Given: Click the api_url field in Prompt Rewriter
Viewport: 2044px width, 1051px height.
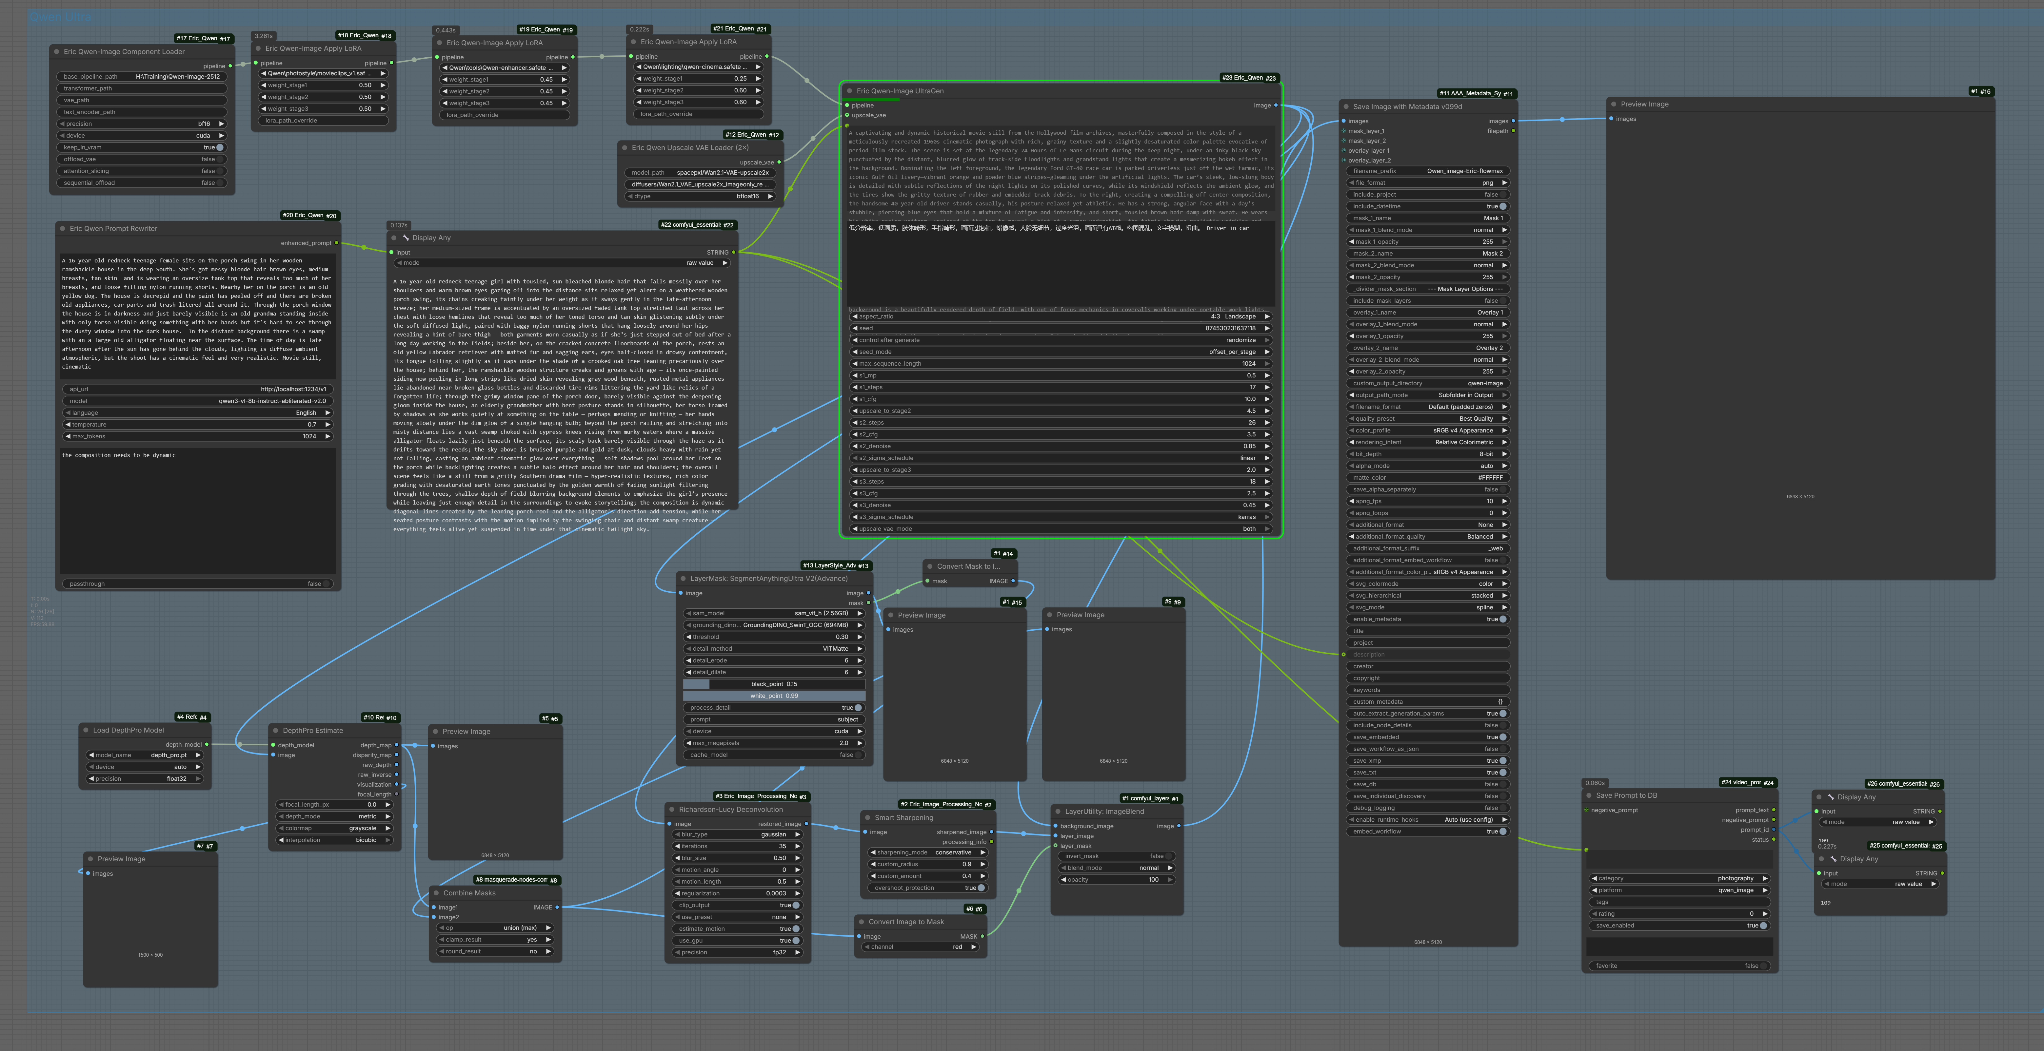Looking at the screenshot, I should (198, 390).
